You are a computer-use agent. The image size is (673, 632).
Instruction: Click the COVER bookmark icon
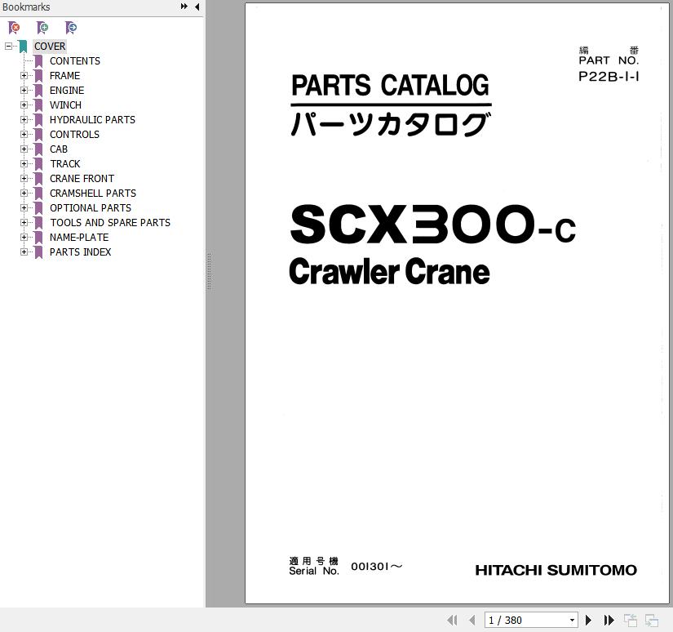23,47
